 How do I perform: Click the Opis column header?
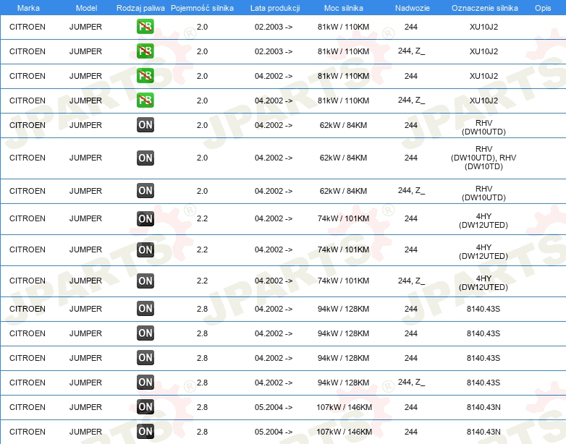[543, 8]
